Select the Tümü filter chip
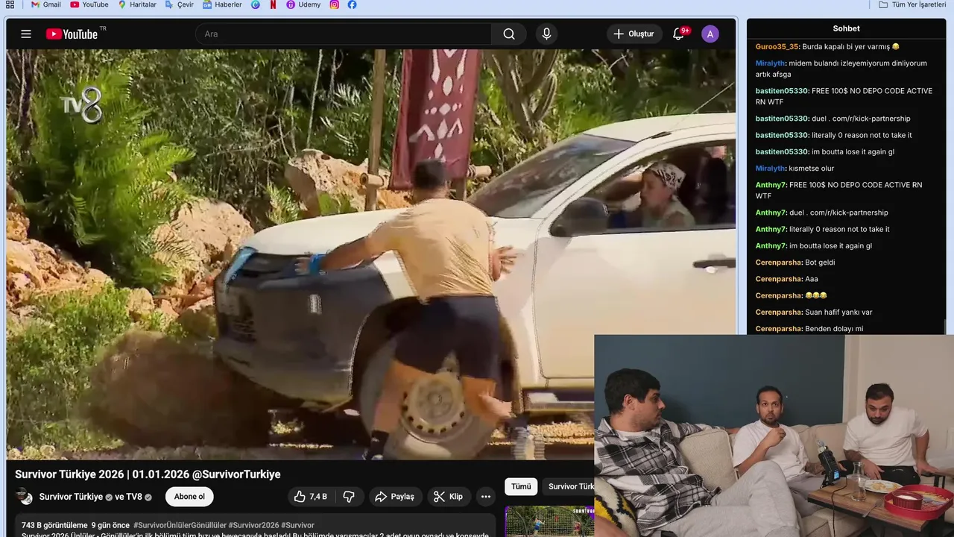 click(521, 486)
